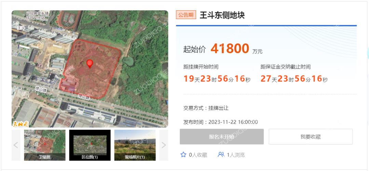Select the 卫星图 thumbnail

(45, 145)
